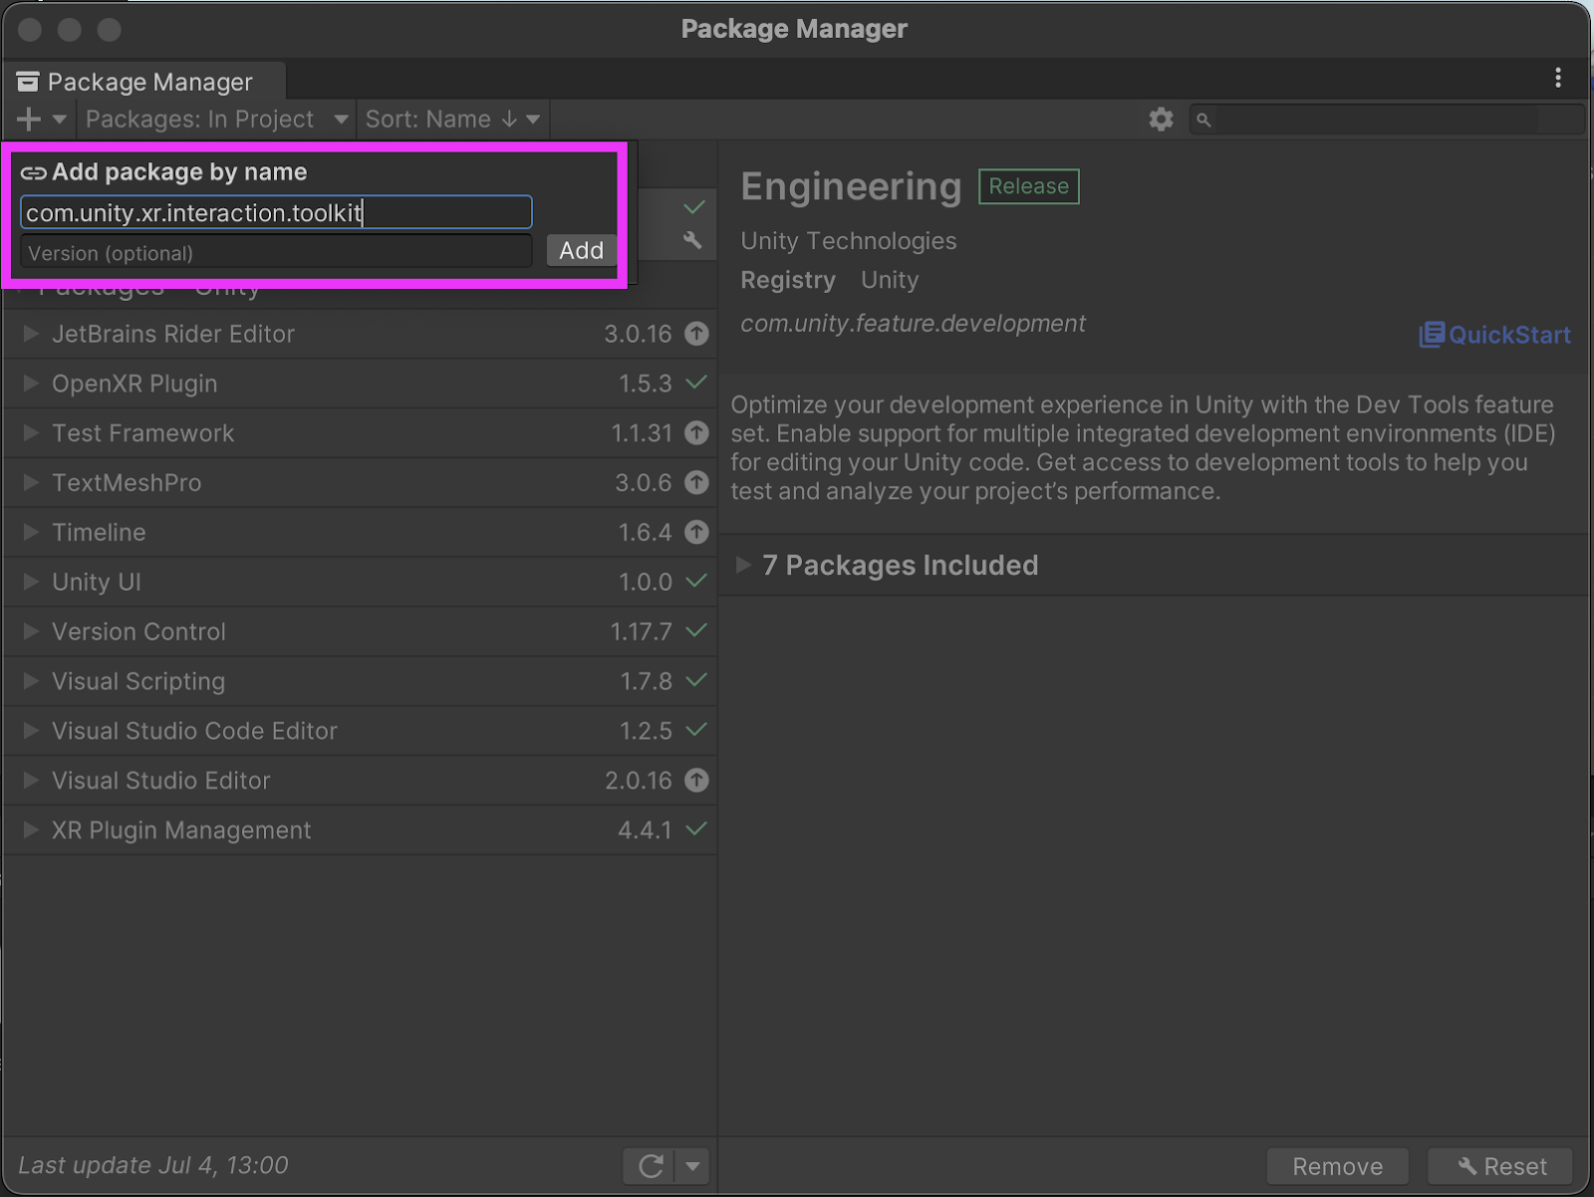Viewport: 1594px width, 1197px height.
Task: Open the QuickStart link
Action: coord(1494,335)
